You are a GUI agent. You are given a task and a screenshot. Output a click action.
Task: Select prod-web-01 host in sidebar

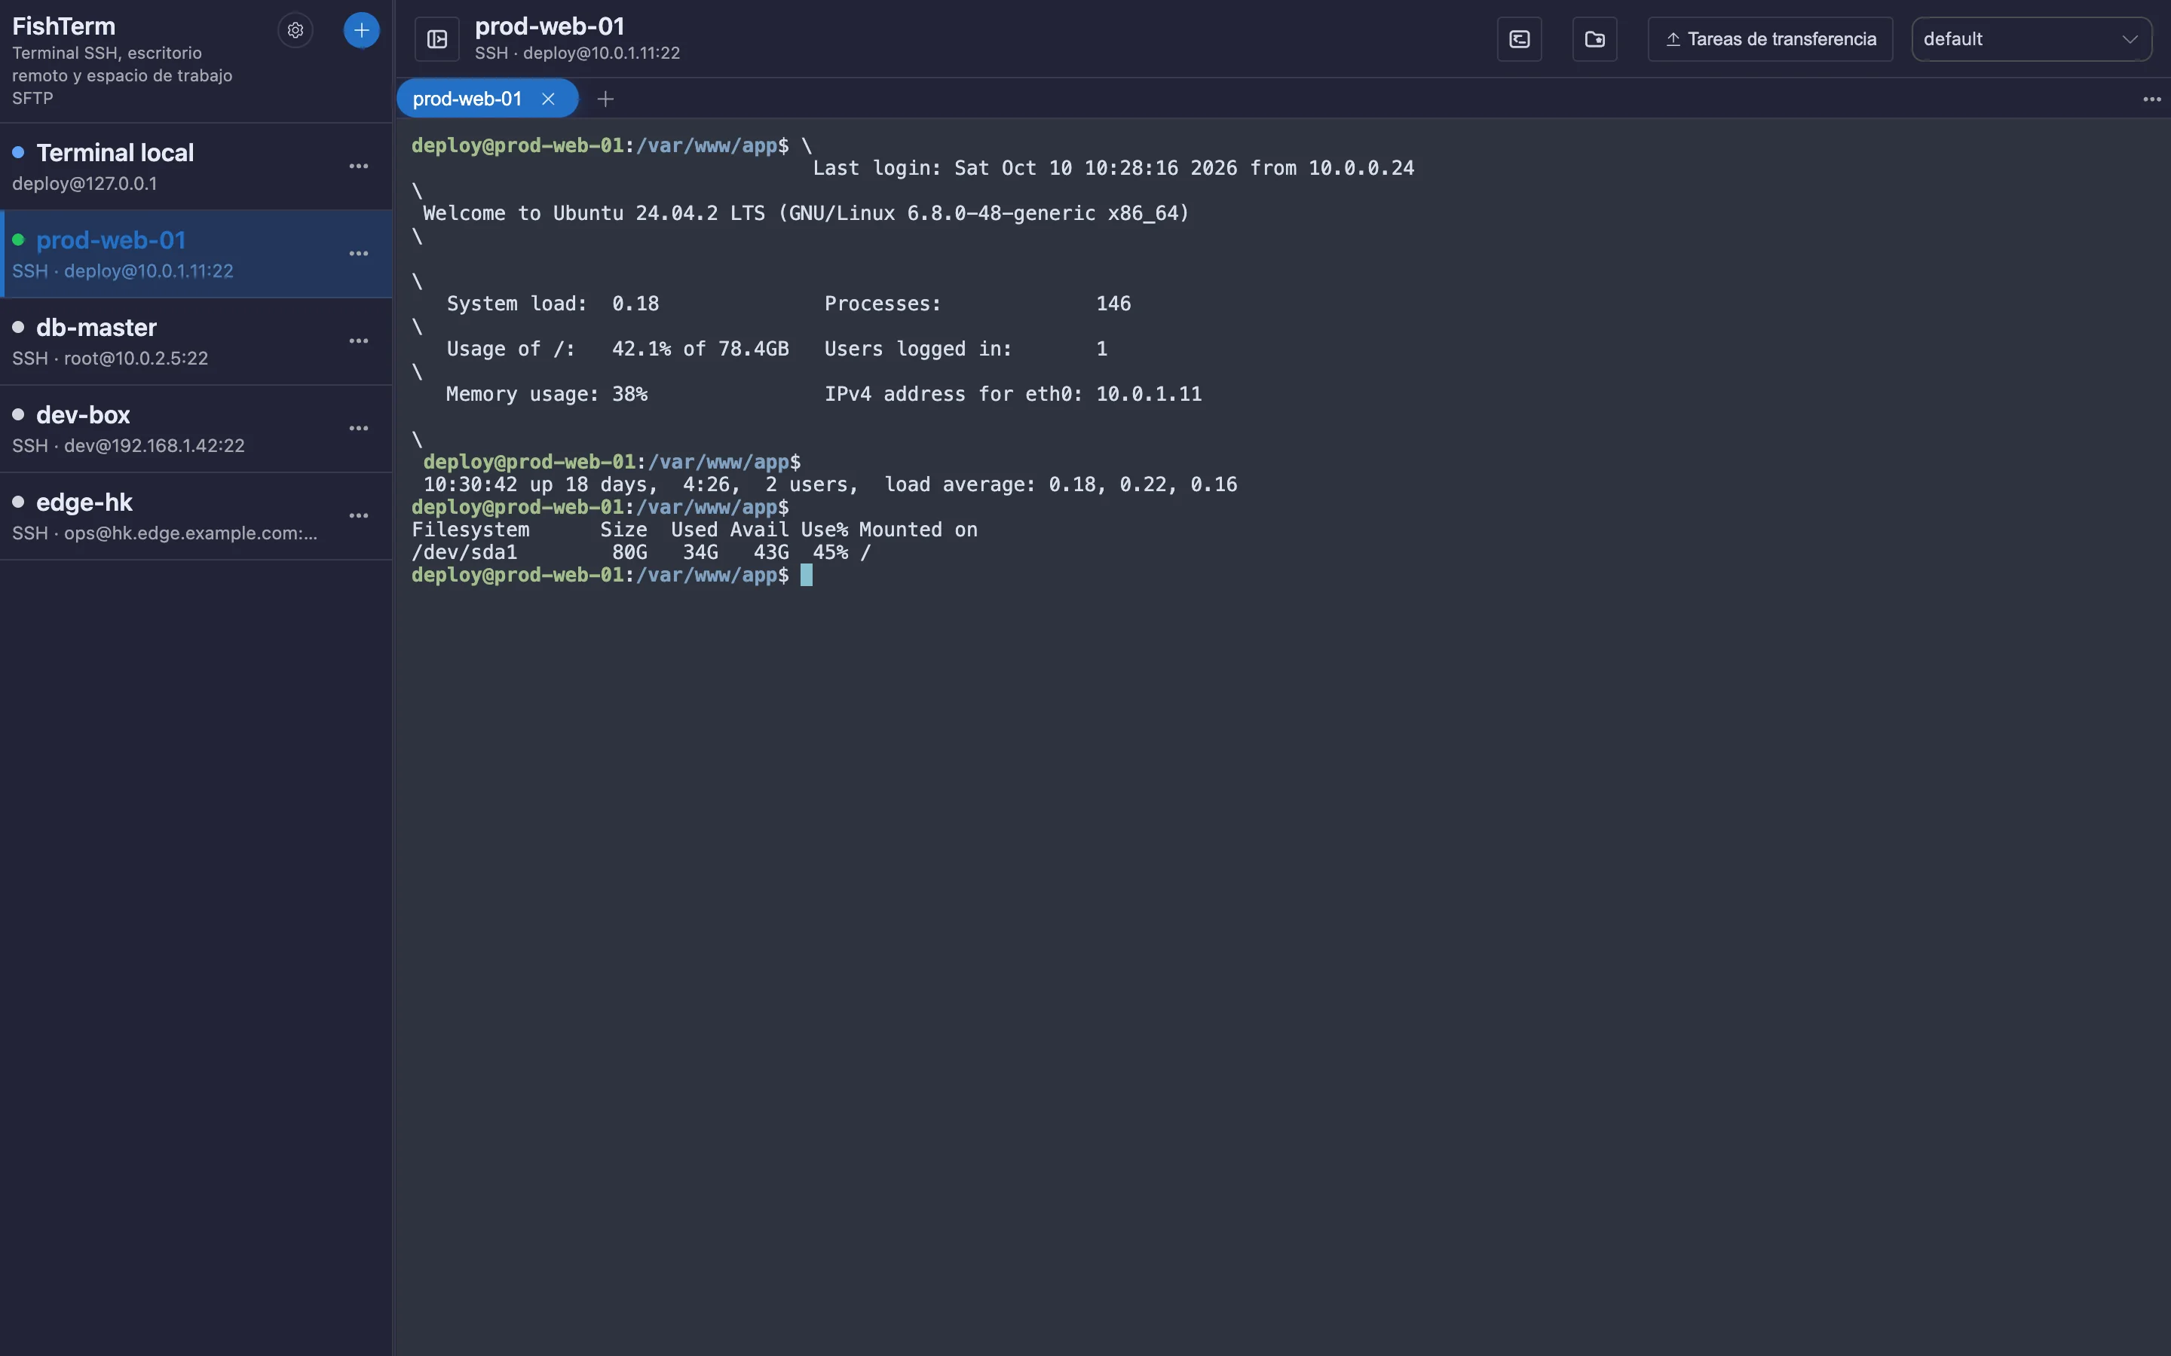coord(195,254)
